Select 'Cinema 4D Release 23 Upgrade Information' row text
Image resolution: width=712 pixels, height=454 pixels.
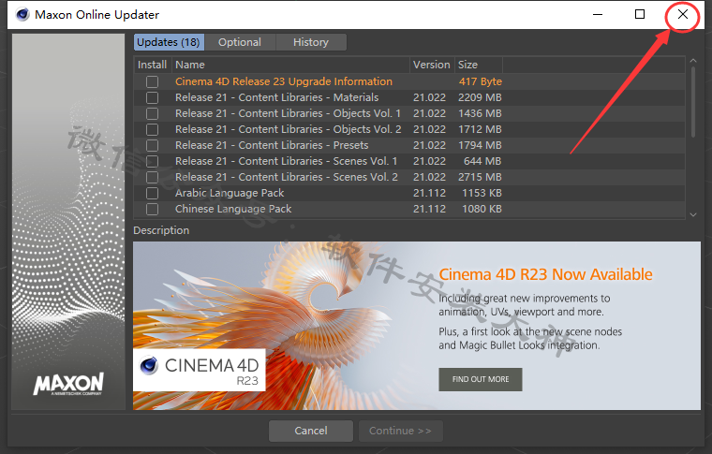pos(284,81)
